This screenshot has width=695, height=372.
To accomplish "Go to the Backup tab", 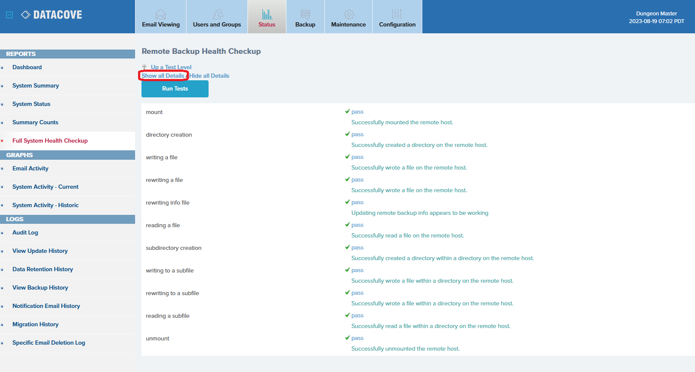I will tap(305, 17).
